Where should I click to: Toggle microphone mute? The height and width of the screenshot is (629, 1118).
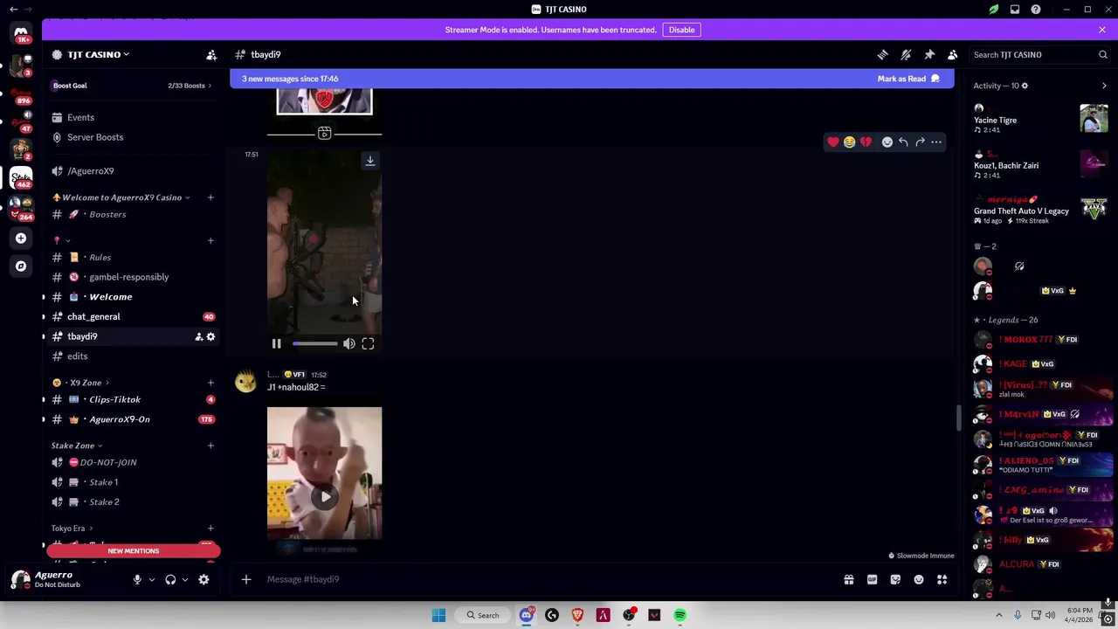(x=137, y=579)
